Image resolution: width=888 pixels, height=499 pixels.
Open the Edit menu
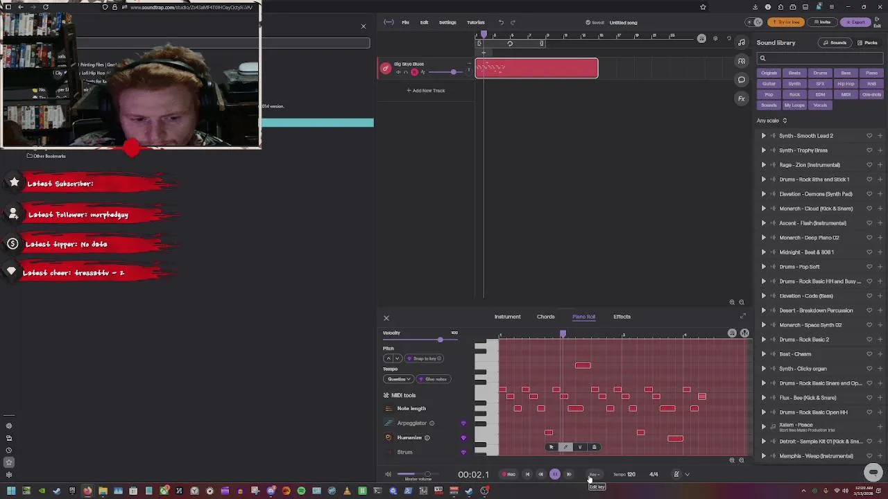[424, 22]
